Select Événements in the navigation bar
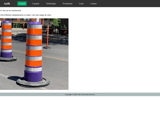 68,4
